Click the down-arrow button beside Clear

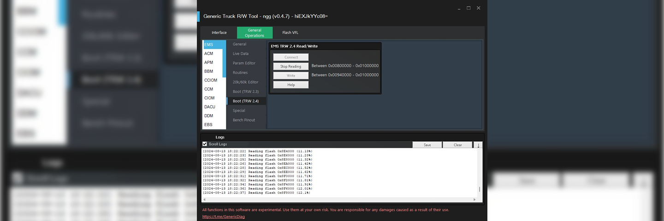(478, 145)
